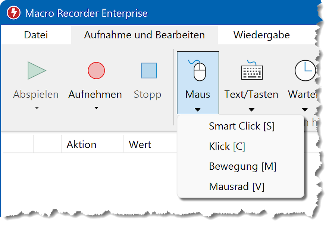Viewport: 332px width, 227px height.
Task: Collapse the Maus dropdown arrow
Action: click(x=198, y=109)
